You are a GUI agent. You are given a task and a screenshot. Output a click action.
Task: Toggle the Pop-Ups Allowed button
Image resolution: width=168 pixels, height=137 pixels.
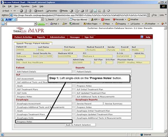coord(78,19)
